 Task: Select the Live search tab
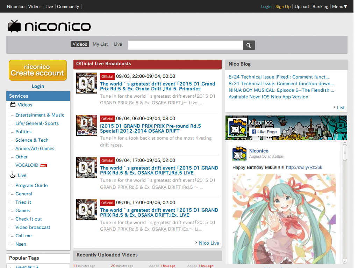click(x=118, y=44)
